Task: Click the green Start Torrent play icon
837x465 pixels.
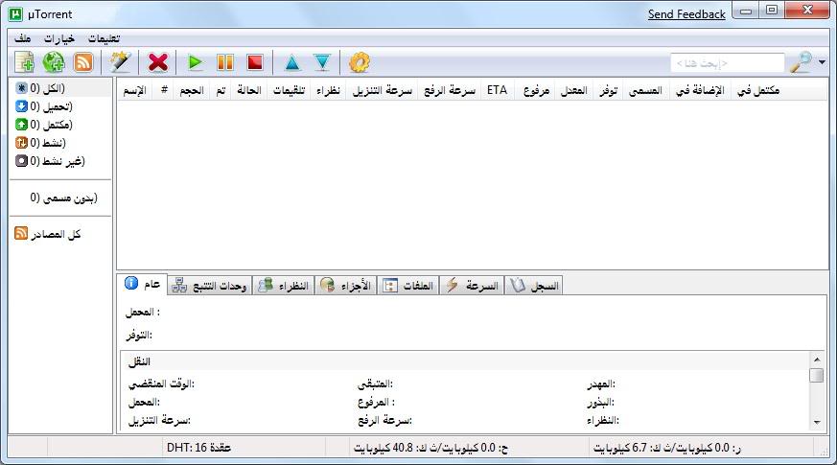Action: [x=196, y=62]
